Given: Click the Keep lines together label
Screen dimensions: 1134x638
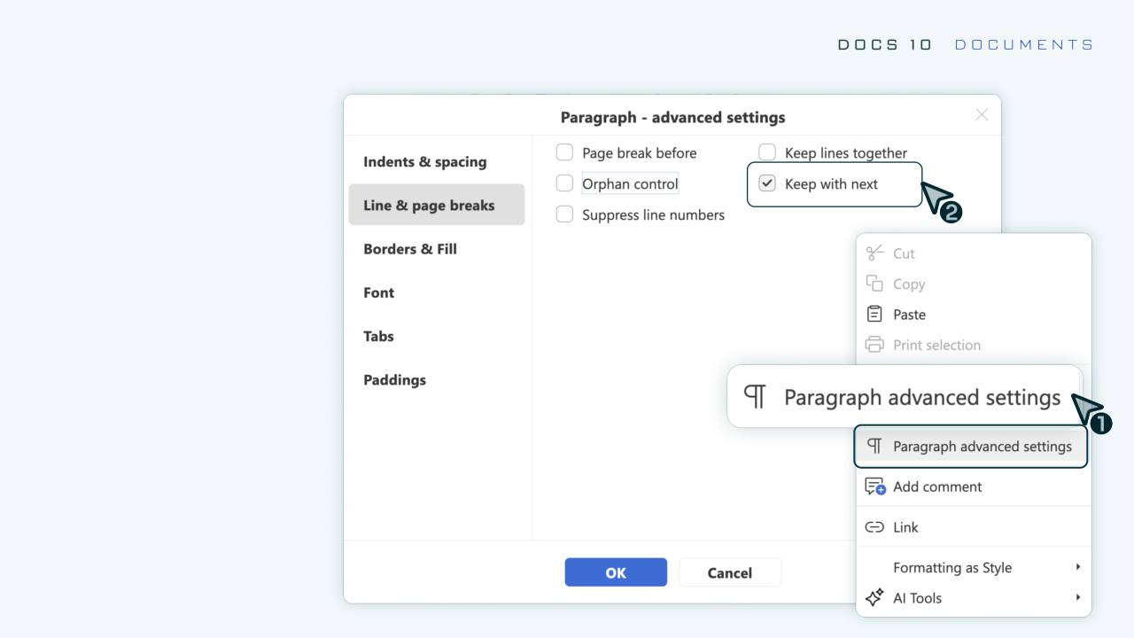Looking at the screenshot, I should [x=846, y=152].
